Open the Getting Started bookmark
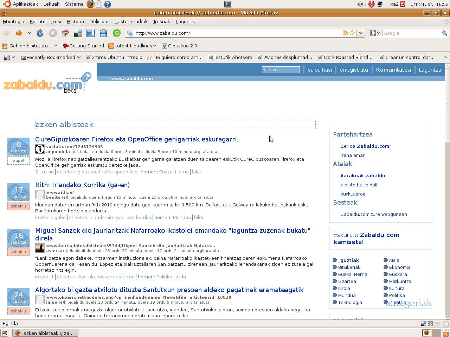Image resolution: width=450 pixels, height=337 pixels. pos(83,46)
